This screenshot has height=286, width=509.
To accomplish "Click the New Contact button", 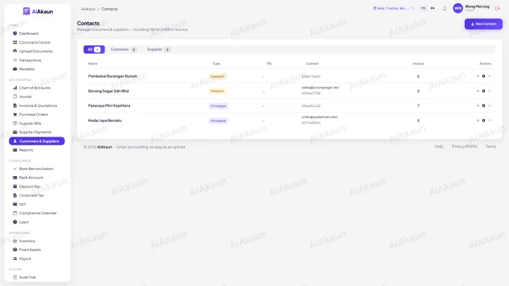I will (484, 24).
